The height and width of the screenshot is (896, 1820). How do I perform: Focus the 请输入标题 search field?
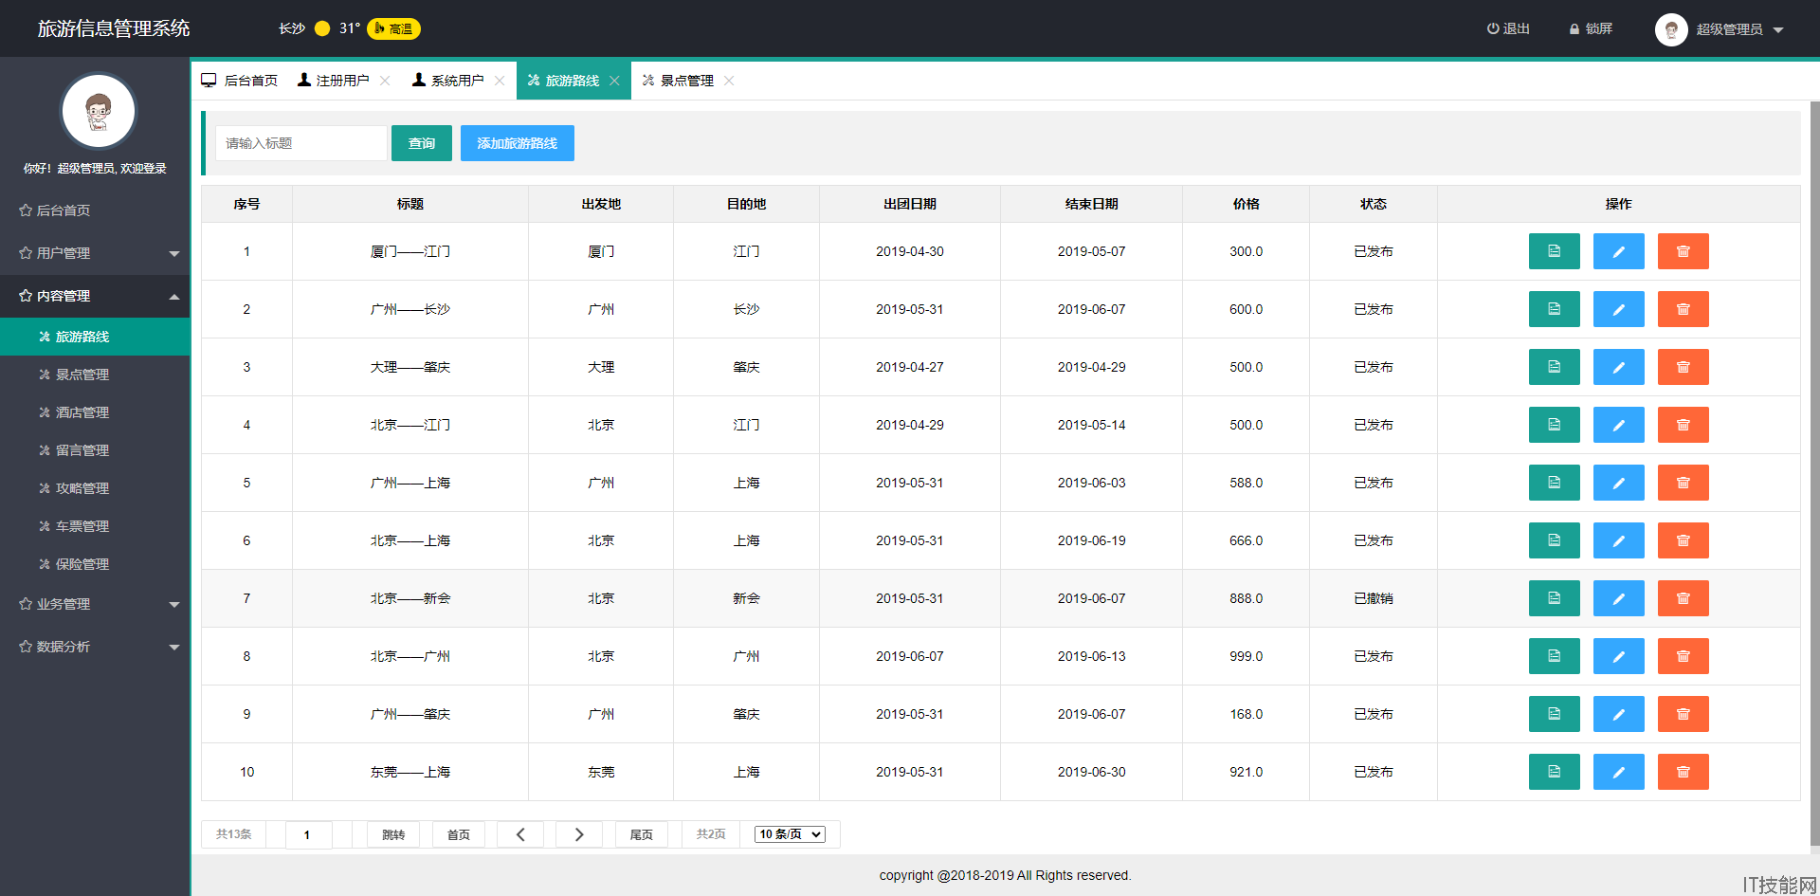301,143
